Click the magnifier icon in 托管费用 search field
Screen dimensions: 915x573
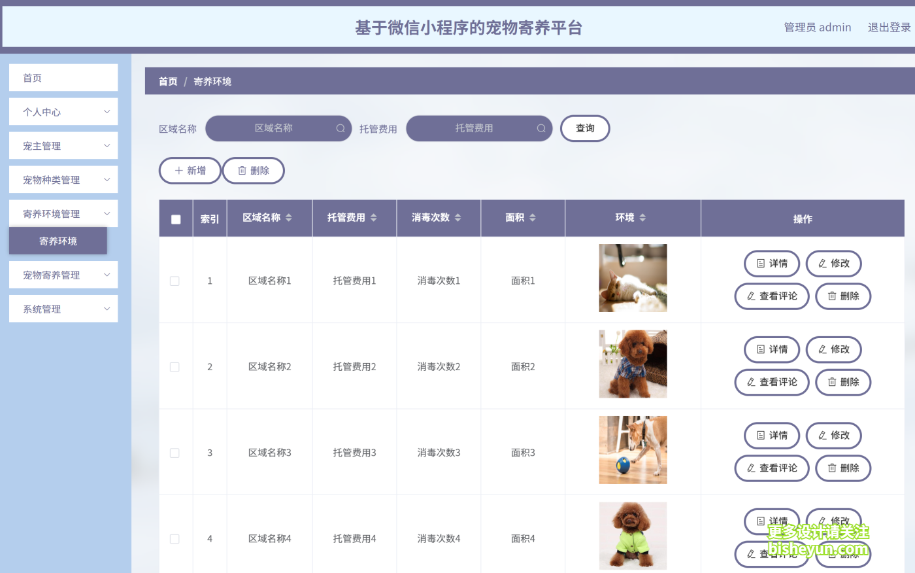pyautogui.click(x=541, y=128)
